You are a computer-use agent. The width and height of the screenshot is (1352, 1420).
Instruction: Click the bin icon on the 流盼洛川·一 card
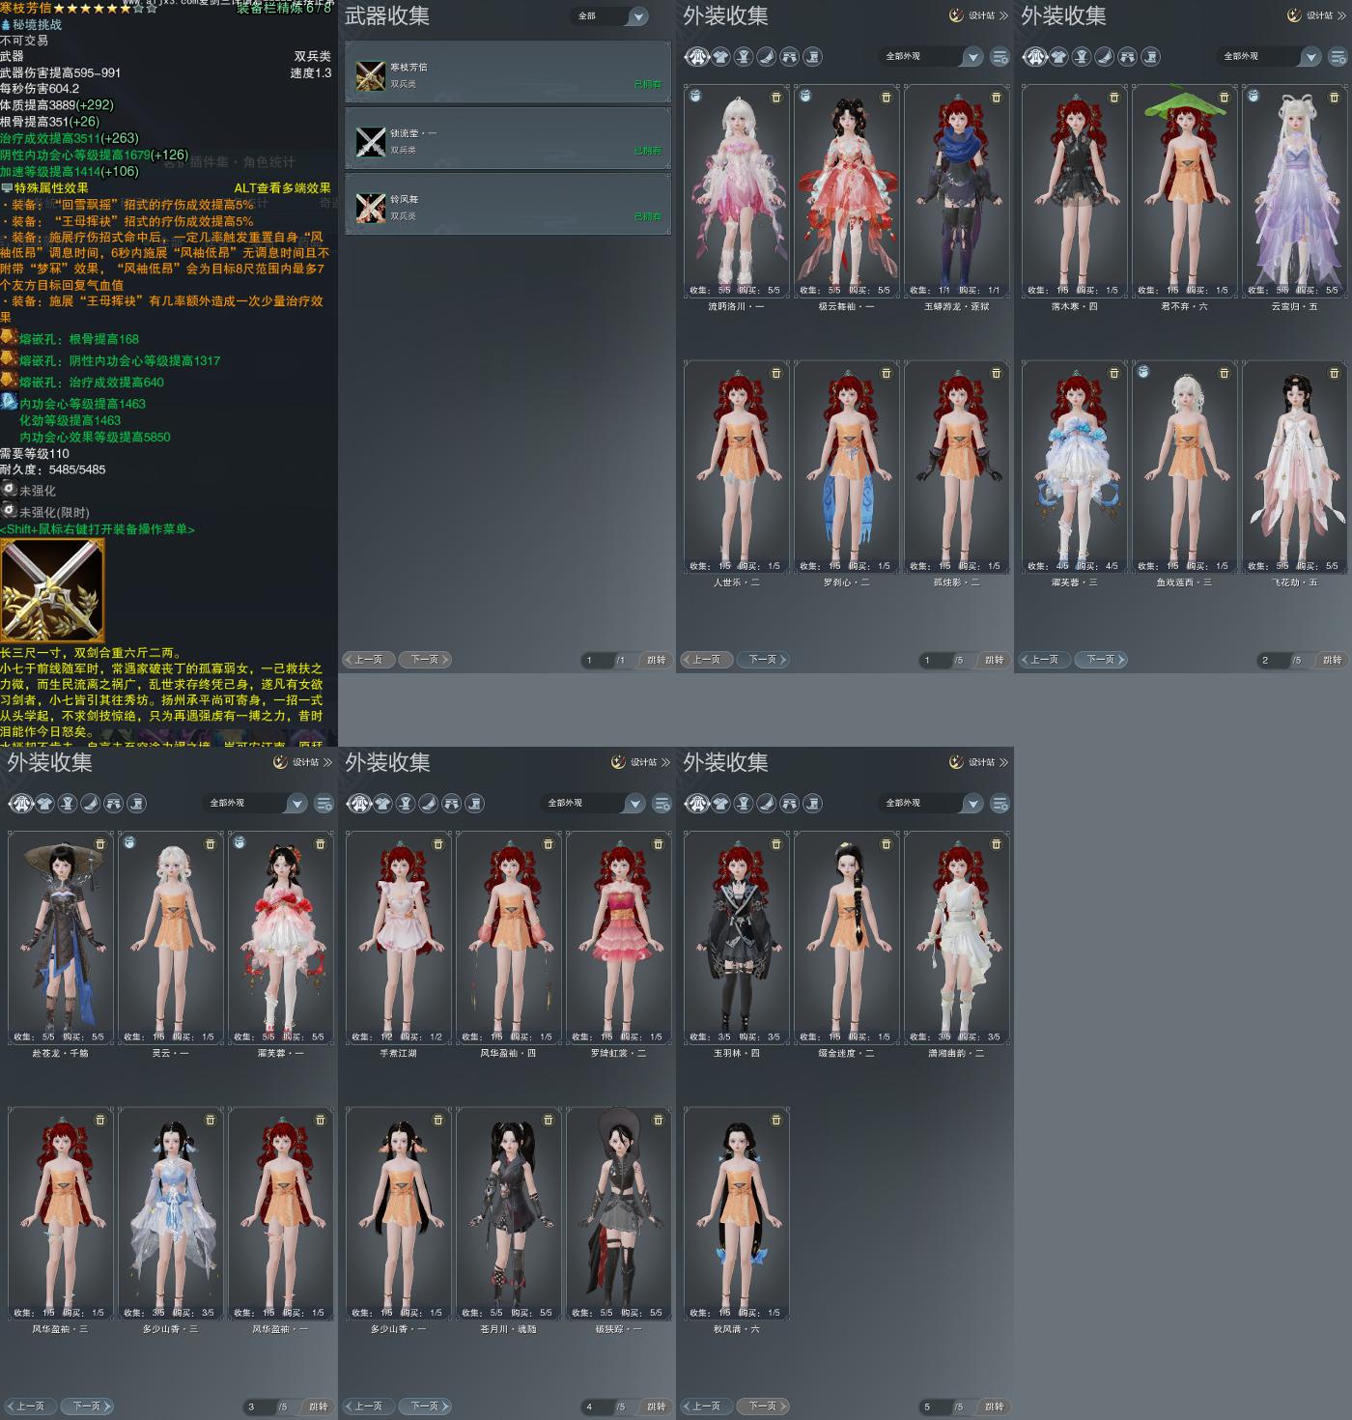coord(775,98)
